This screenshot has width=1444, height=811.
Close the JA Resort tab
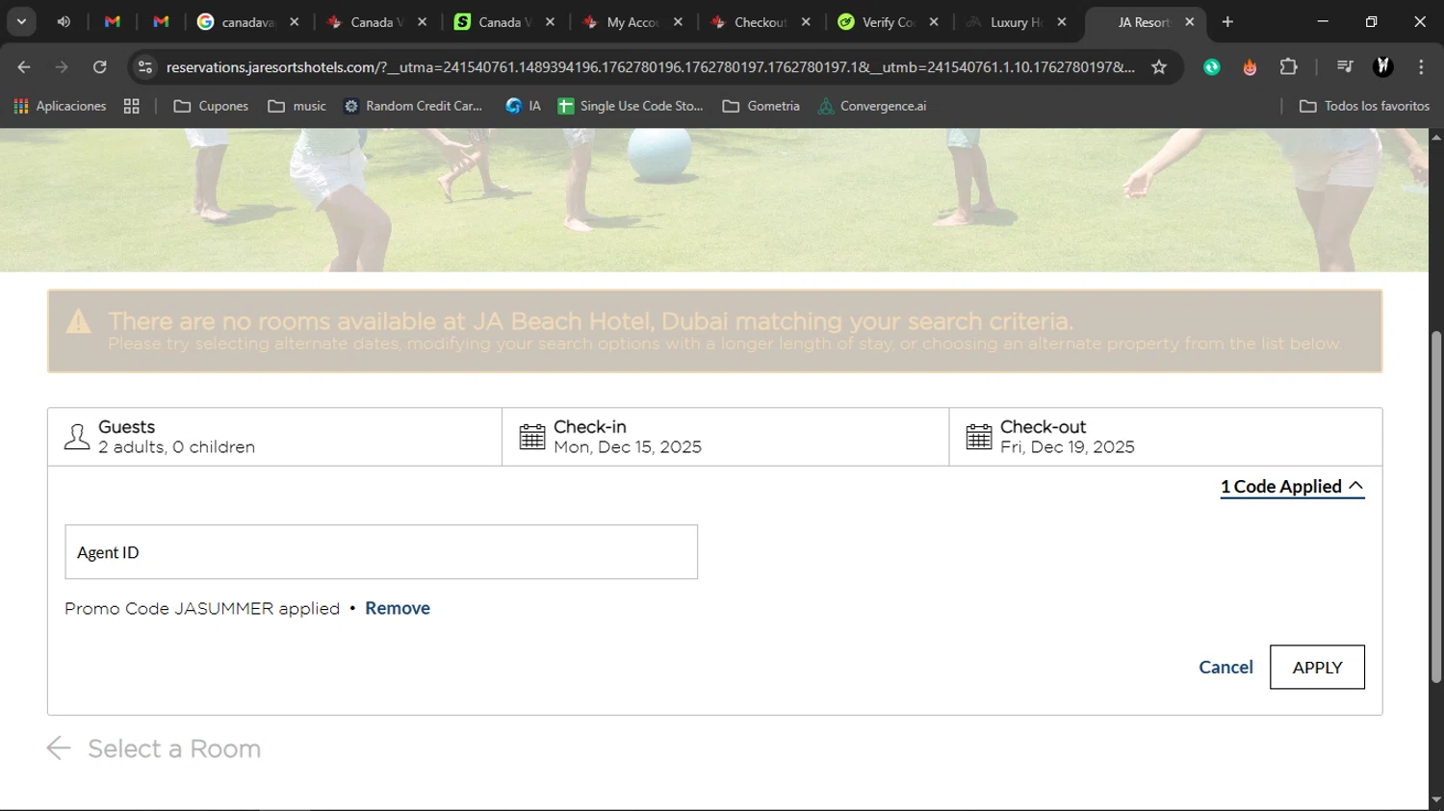[1190, 21]
